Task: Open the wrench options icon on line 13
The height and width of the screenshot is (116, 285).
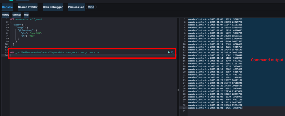Action: 172,52
